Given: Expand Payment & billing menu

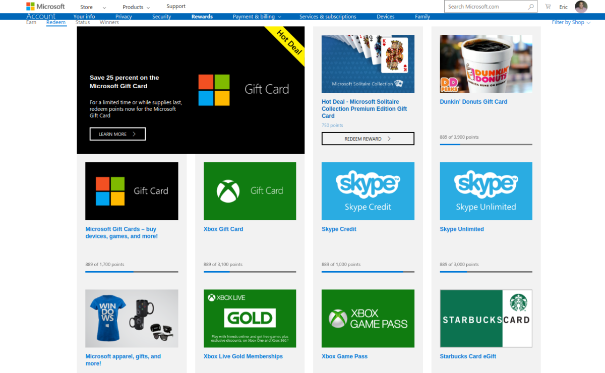Looking at the screenshot, I should 257,17.
